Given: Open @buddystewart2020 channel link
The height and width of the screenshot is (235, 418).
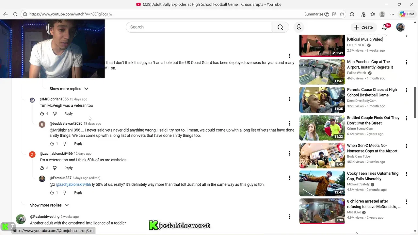Looking at the screenshot, I should (x=66, y=124).
